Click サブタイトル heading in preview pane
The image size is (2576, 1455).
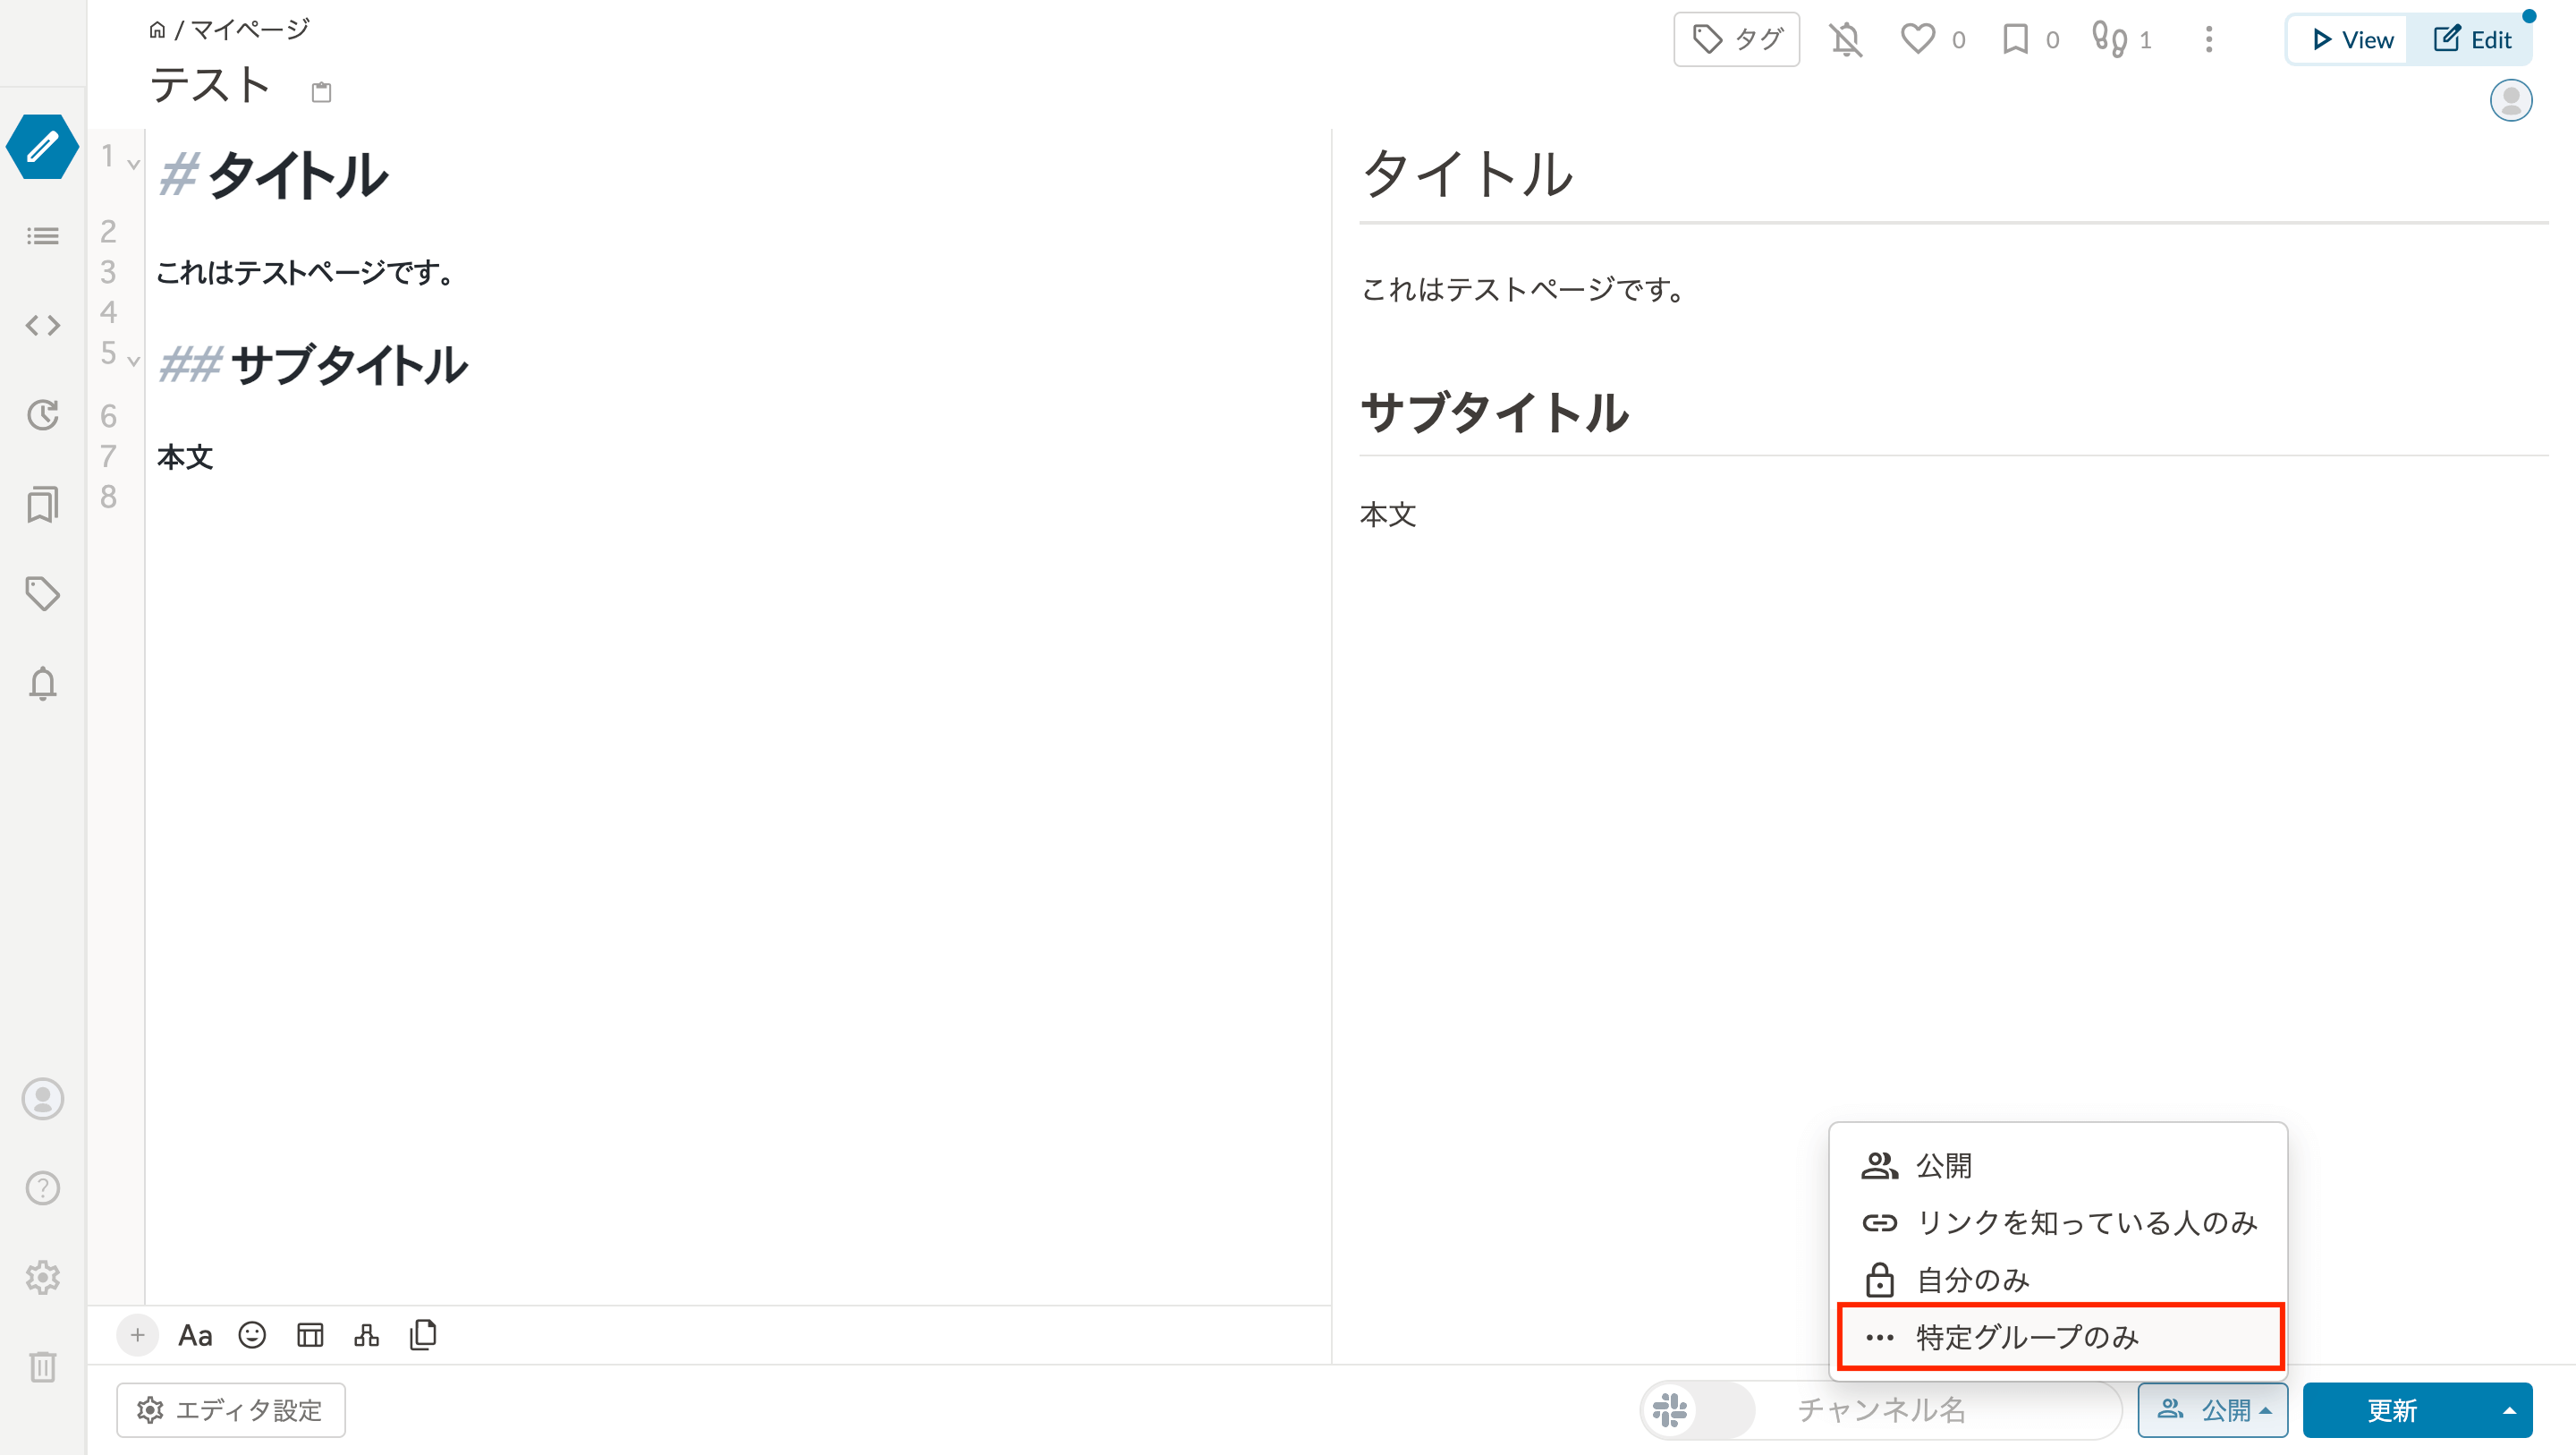pyautogui.click(x=1494, y=413)
